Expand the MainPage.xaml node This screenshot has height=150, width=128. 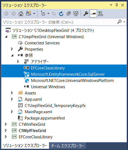pyautogui.click(x=12, y=112)
